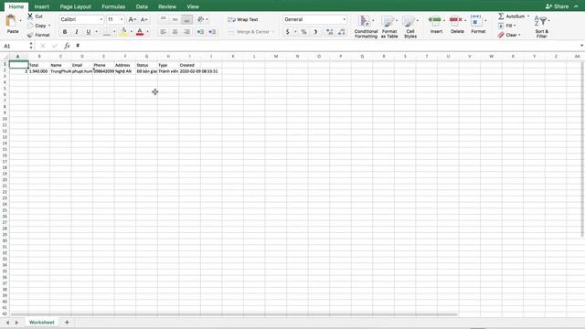Toggle Underline formatting
Image resolution: width=585 pixels, height=329 pixels.
pyautogui.click(x=89, y=32)
